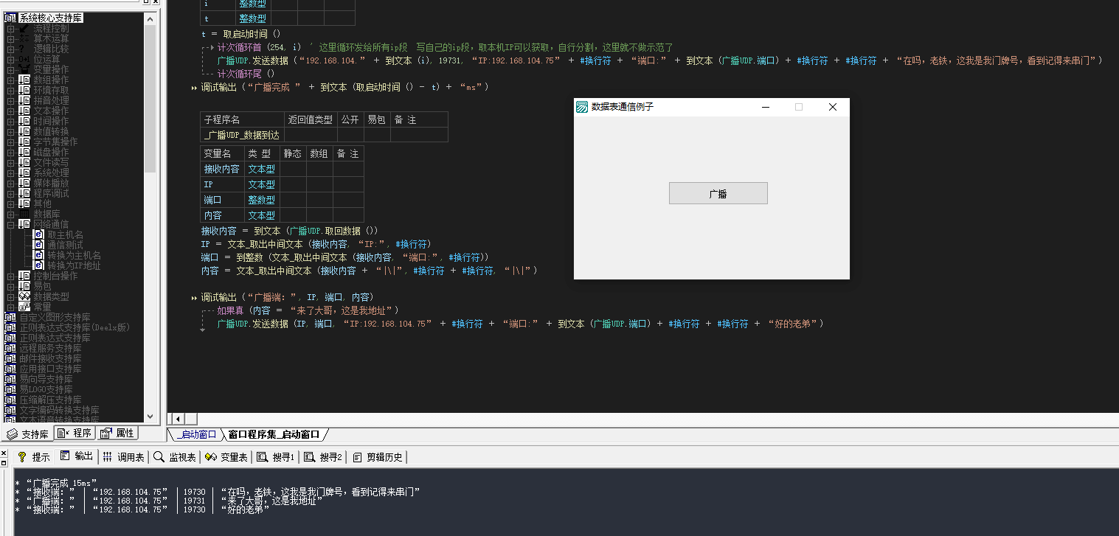
Task: Expand the 流程控制 tree node
Action: click(x=11, y=28)
